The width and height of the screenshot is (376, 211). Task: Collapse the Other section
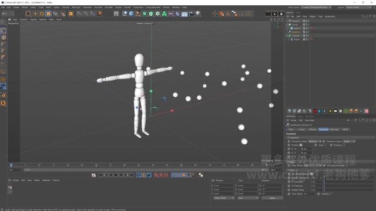click(288, 171)
